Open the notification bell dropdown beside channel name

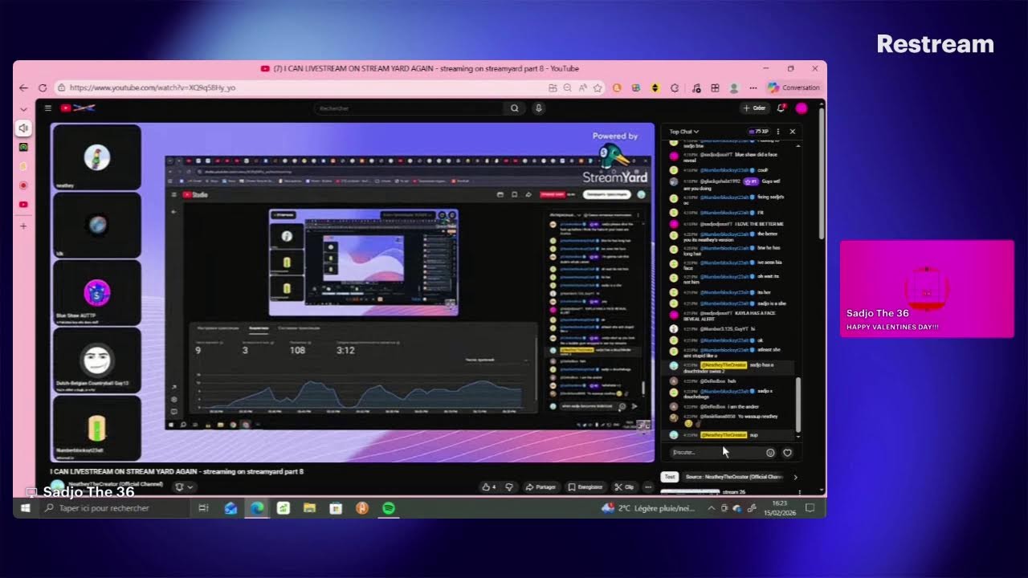(184, 486)
